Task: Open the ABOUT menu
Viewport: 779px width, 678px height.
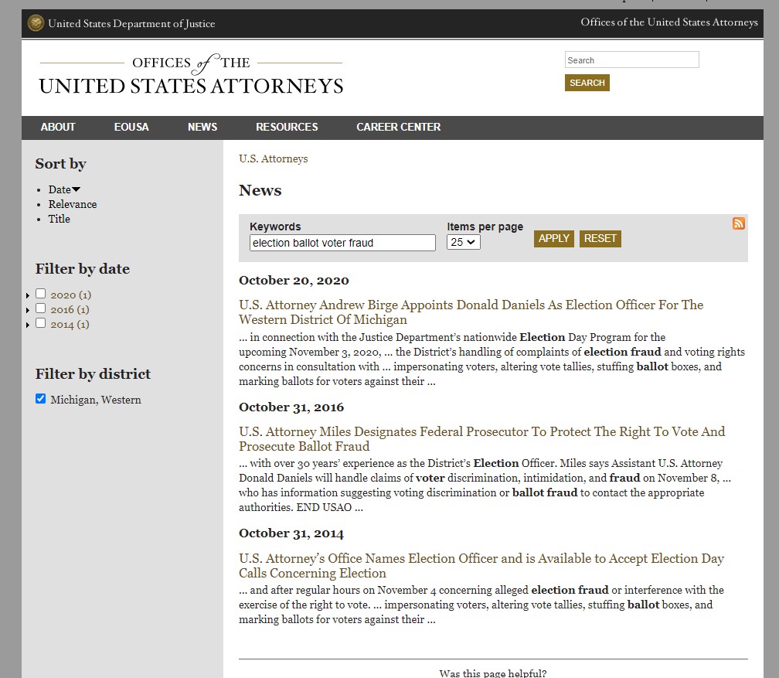Action: point(58,128)
